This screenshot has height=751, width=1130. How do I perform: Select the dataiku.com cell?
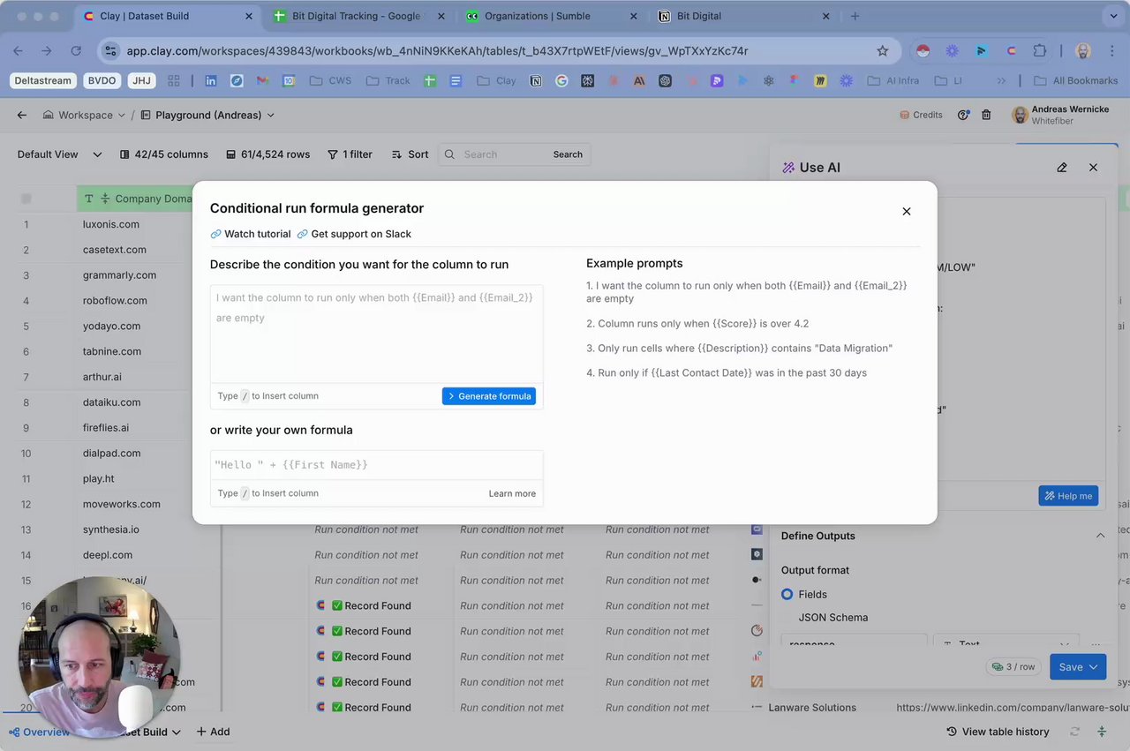click(112, 402)
